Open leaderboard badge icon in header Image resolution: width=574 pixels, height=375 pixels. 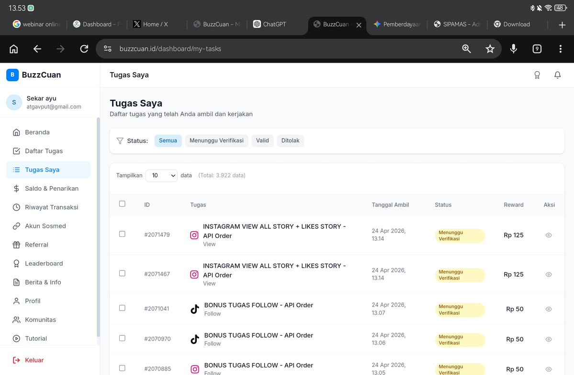pos(537,75)
